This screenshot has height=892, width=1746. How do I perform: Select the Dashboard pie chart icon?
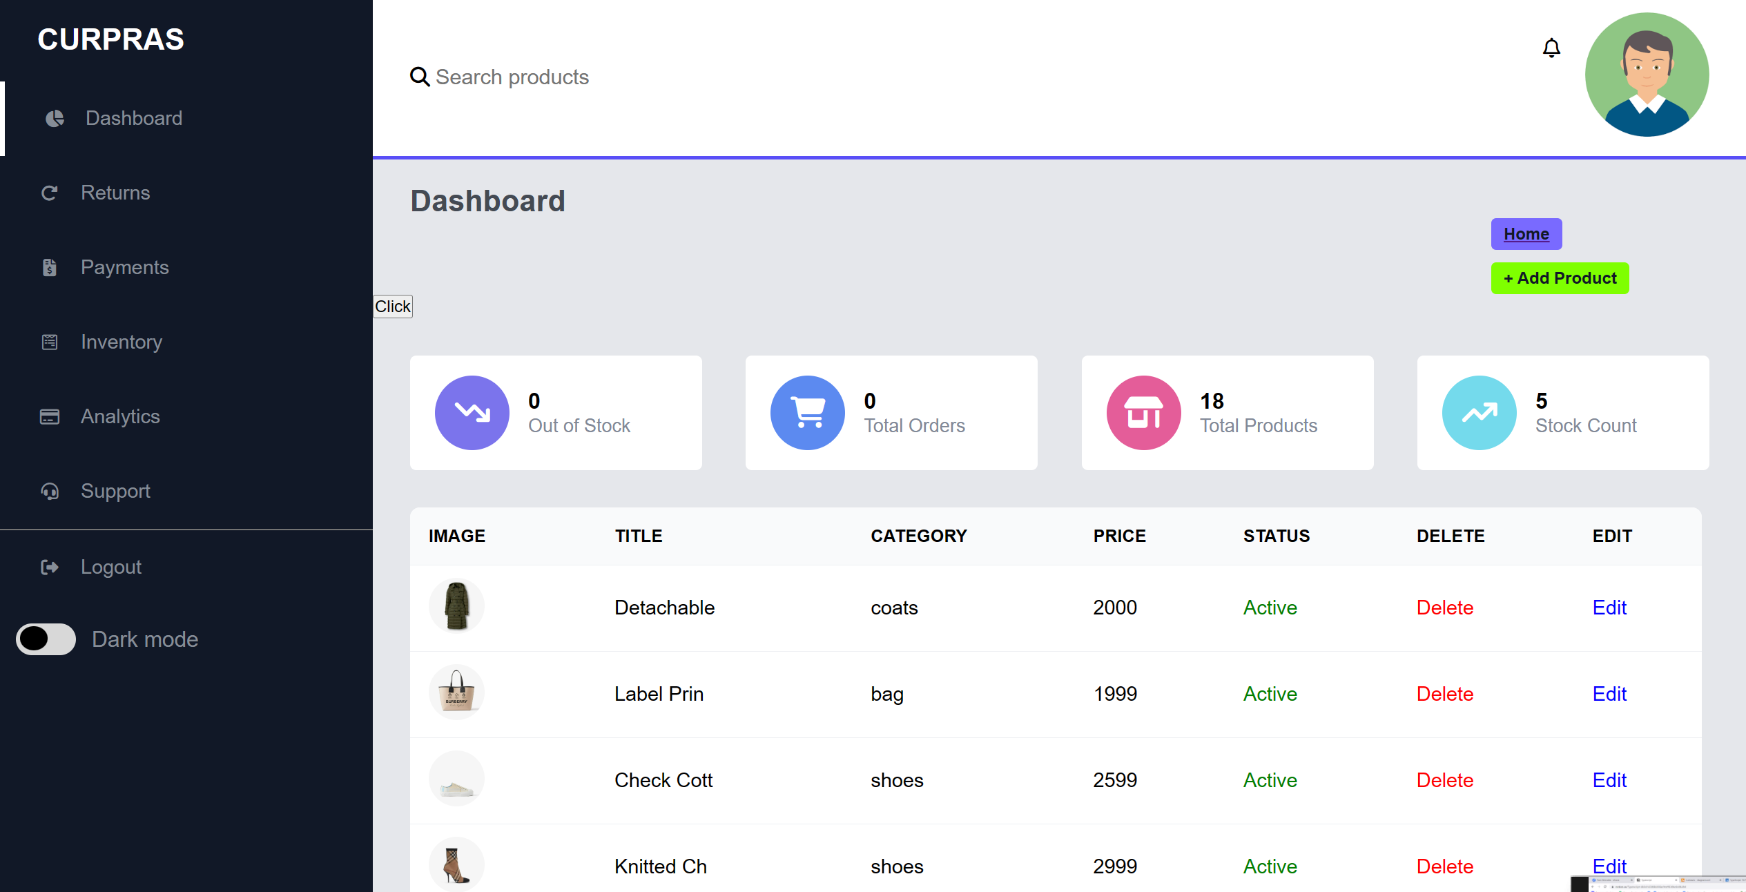pos(53,118)
